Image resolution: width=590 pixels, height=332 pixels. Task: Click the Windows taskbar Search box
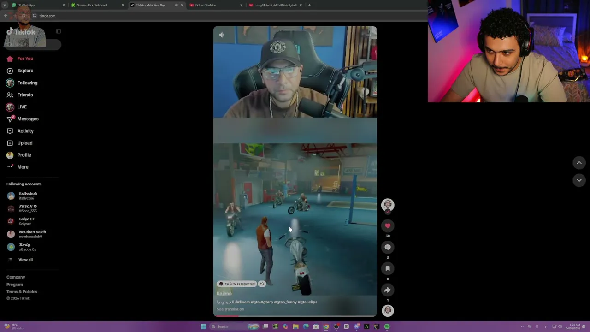pos(234,326)
